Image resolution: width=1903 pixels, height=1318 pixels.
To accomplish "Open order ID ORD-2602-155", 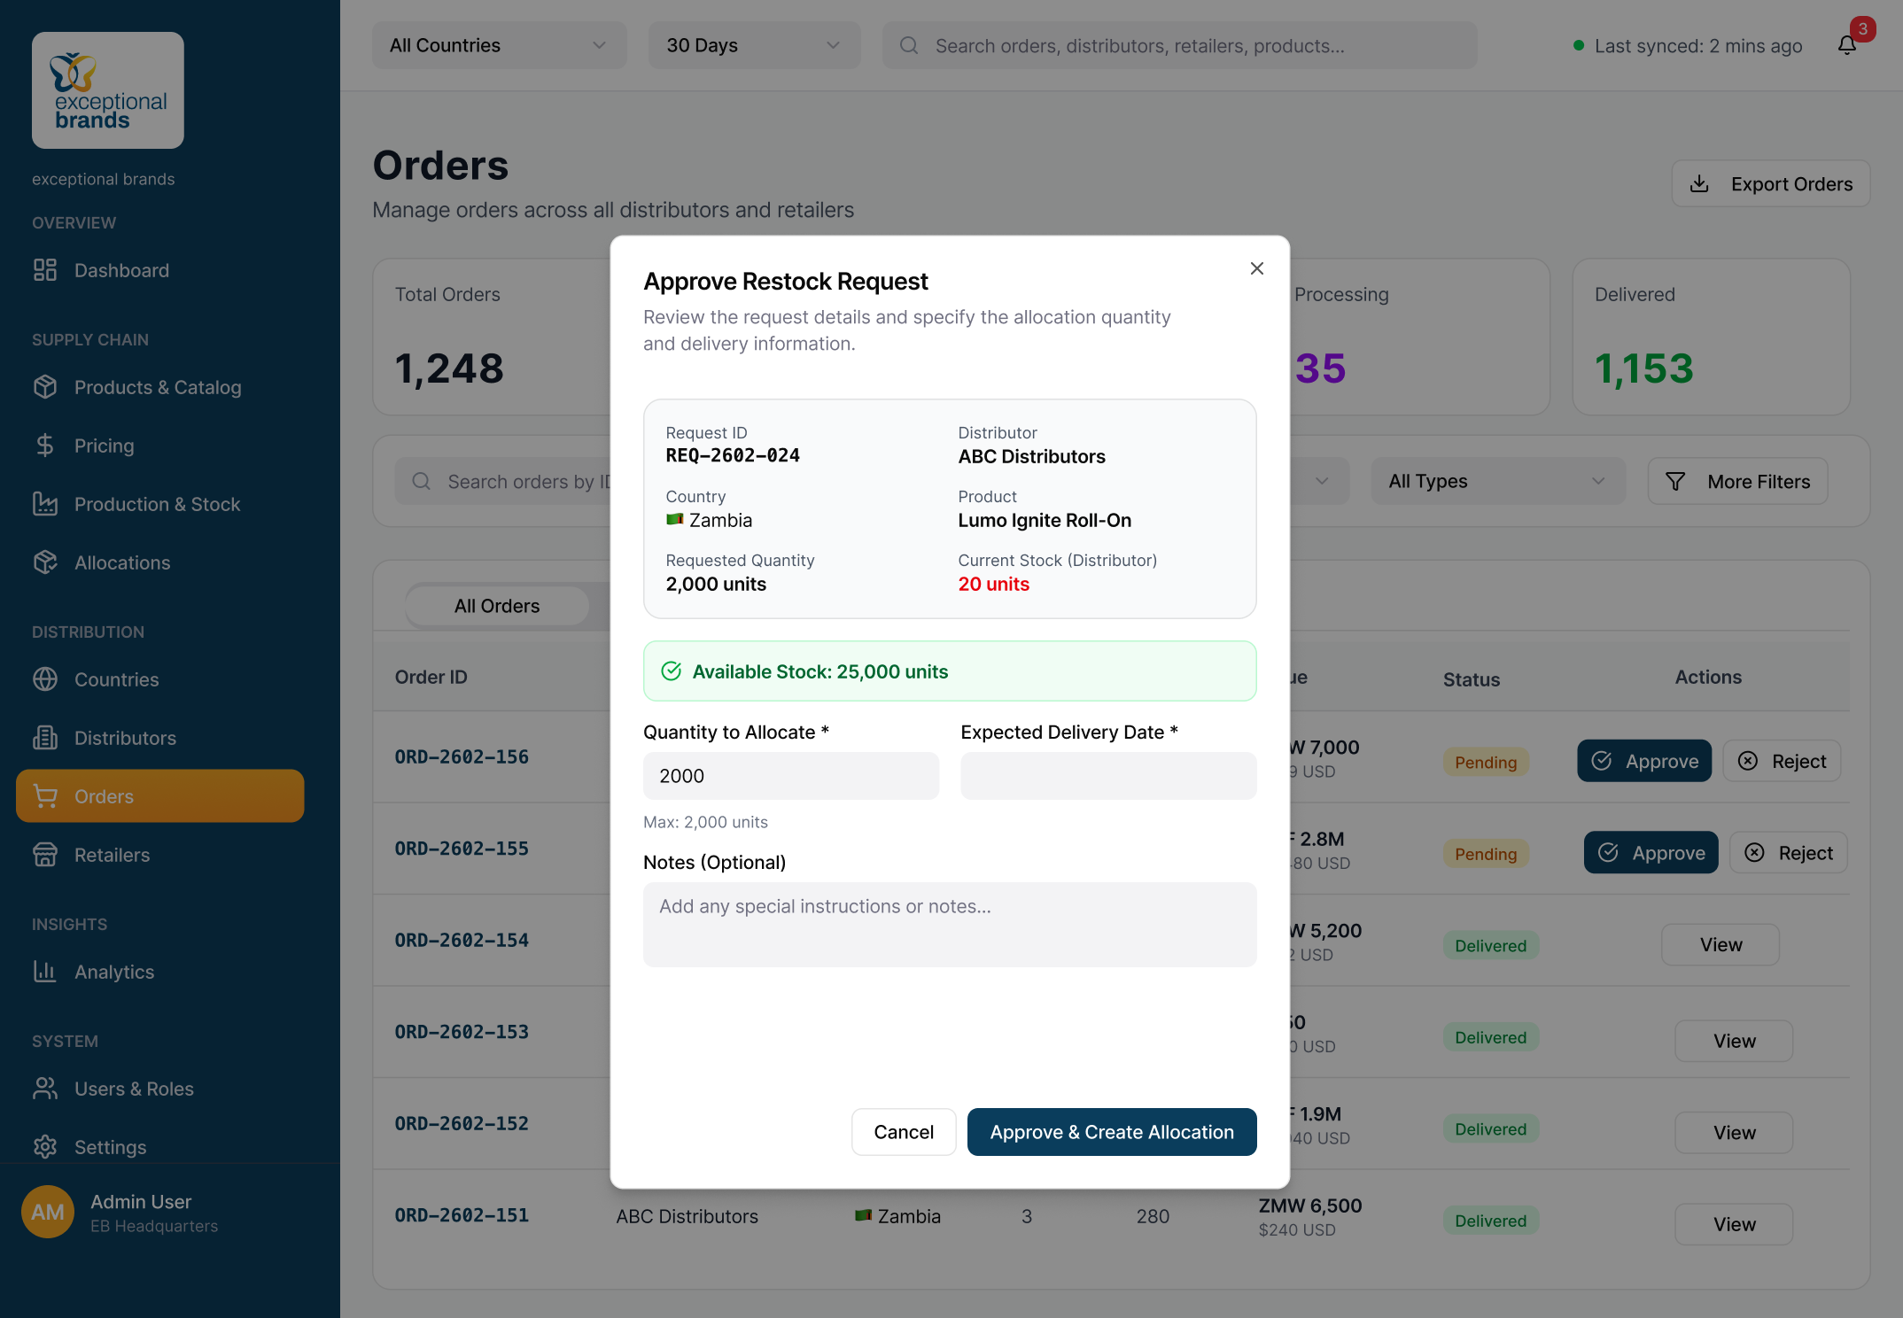I will point(462,848).
